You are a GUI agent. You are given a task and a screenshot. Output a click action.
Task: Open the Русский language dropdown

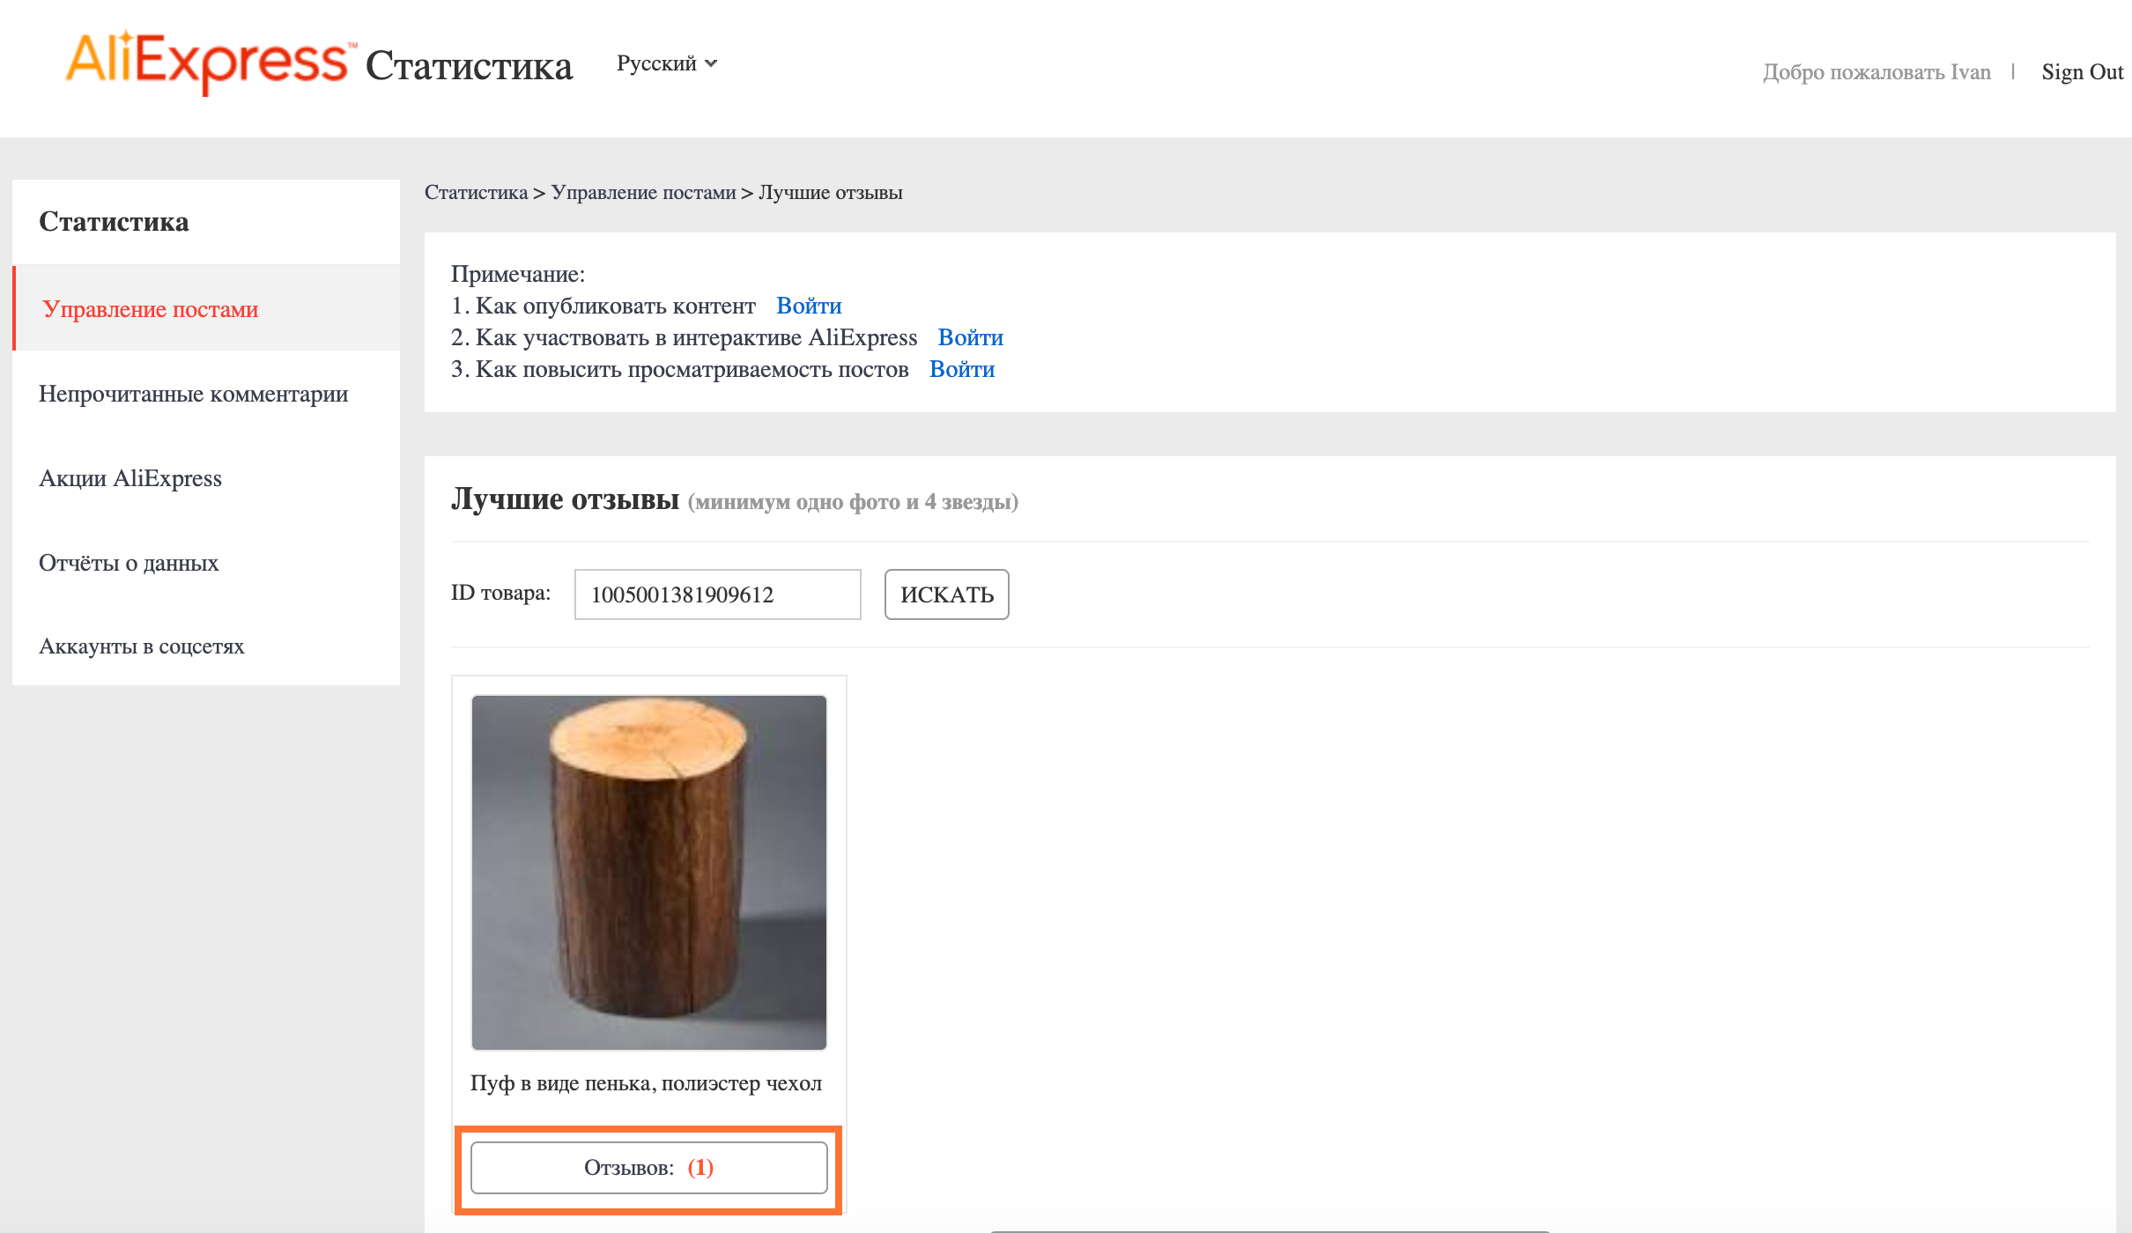(x=667, y=63)
